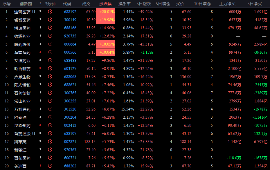
Task: Open stock code 688192
Action: click(x=70, y=12)
